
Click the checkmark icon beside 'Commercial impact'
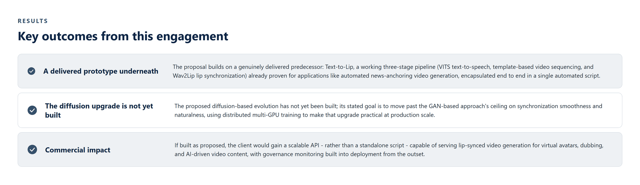coord(32,149)
